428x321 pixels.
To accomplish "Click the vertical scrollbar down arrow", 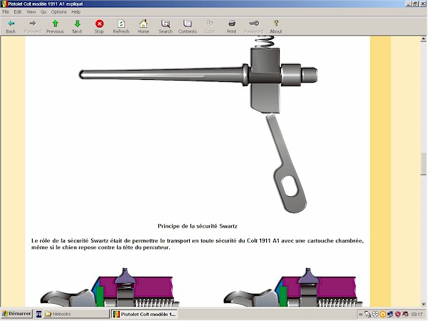I will [423, 304].
